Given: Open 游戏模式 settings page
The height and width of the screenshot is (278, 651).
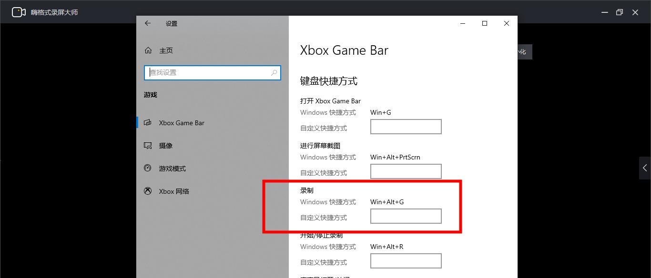Looking at the screenshot, I should 213,169.
